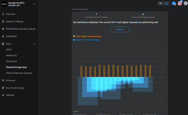Click the Overview home icon in sidebar
This screenshot has height=115, width=188.
point(3,14)
